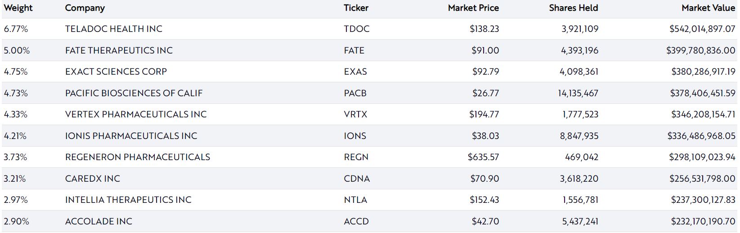
Task: Click the EXACT SCIENCES CORP entry
Action: 116,72
